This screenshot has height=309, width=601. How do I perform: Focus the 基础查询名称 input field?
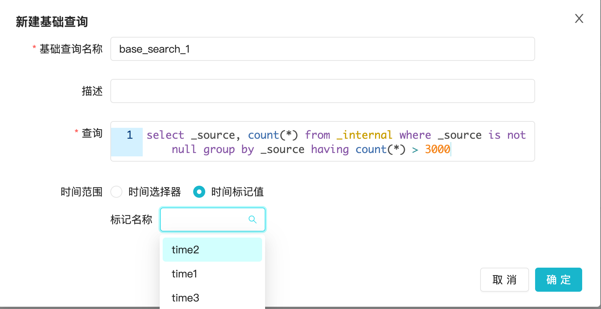pos(323,49)
